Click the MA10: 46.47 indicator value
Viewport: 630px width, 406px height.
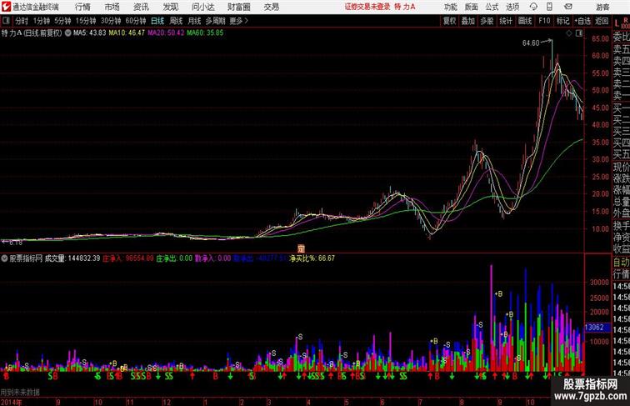[x=127, y=33]
